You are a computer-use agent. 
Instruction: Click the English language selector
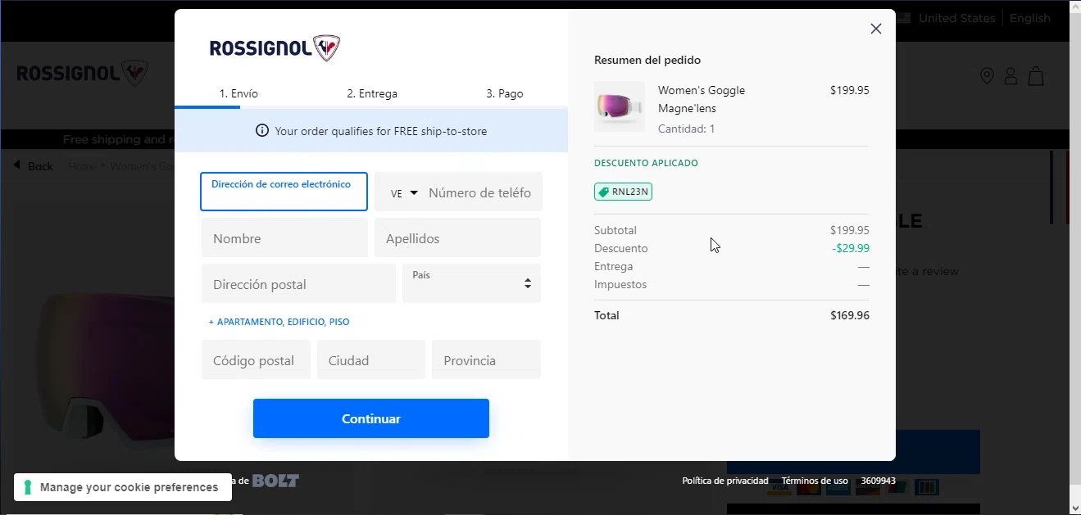[1030, 18]
